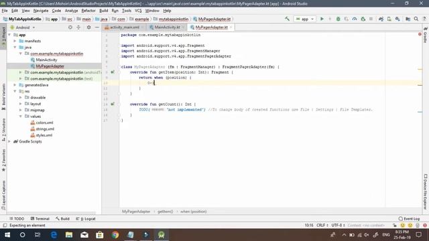Open the Build tool window
This screenshot has width=429, height=241.
click(x=62, y=219)
